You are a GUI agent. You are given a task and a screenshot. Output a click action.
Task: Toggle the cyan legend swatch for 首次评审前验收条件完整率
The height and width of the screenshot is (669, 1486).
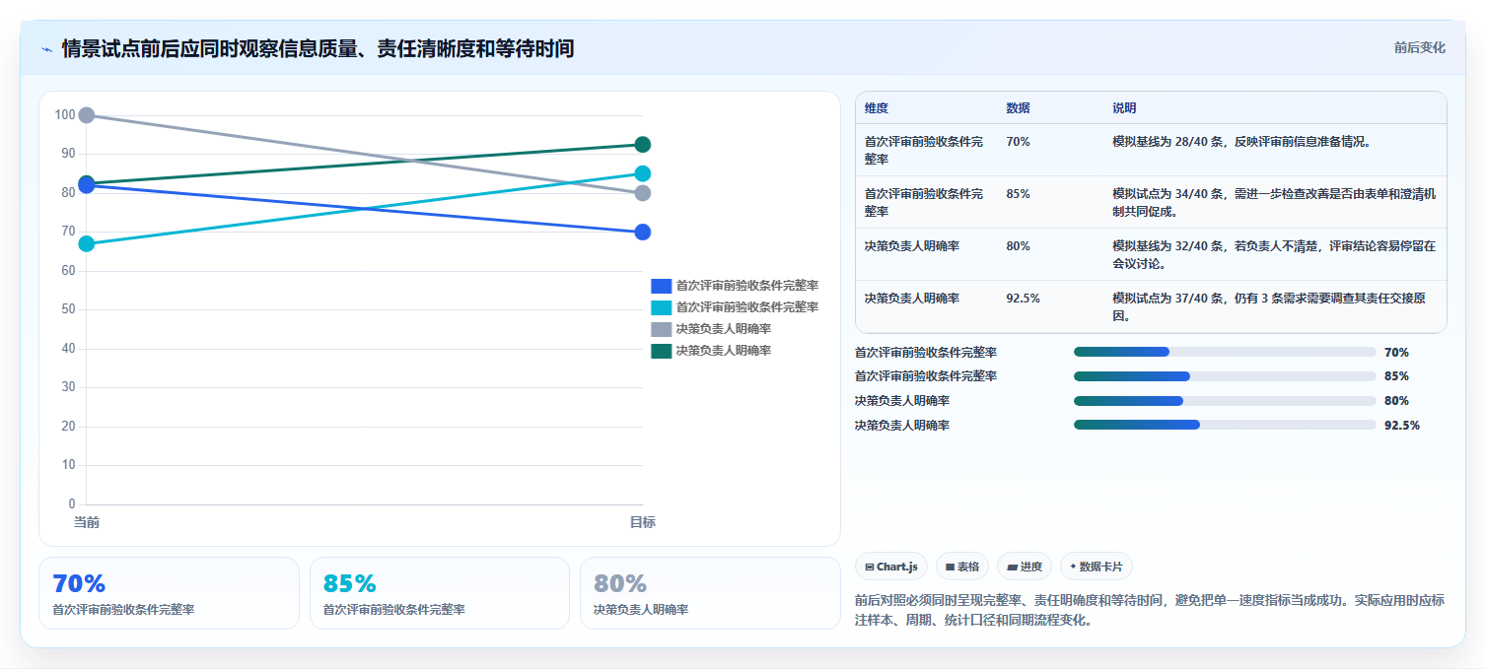[661, 307]
